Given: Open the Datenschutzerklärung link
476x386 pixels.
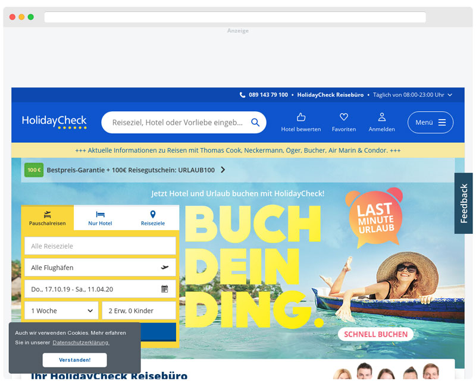Looking at the screenshot, I should pos(81,343).
